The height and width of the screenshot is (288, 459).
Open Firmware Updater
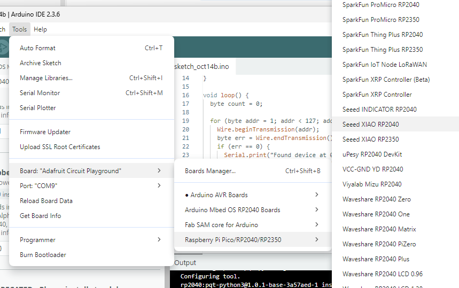[45, 132]
